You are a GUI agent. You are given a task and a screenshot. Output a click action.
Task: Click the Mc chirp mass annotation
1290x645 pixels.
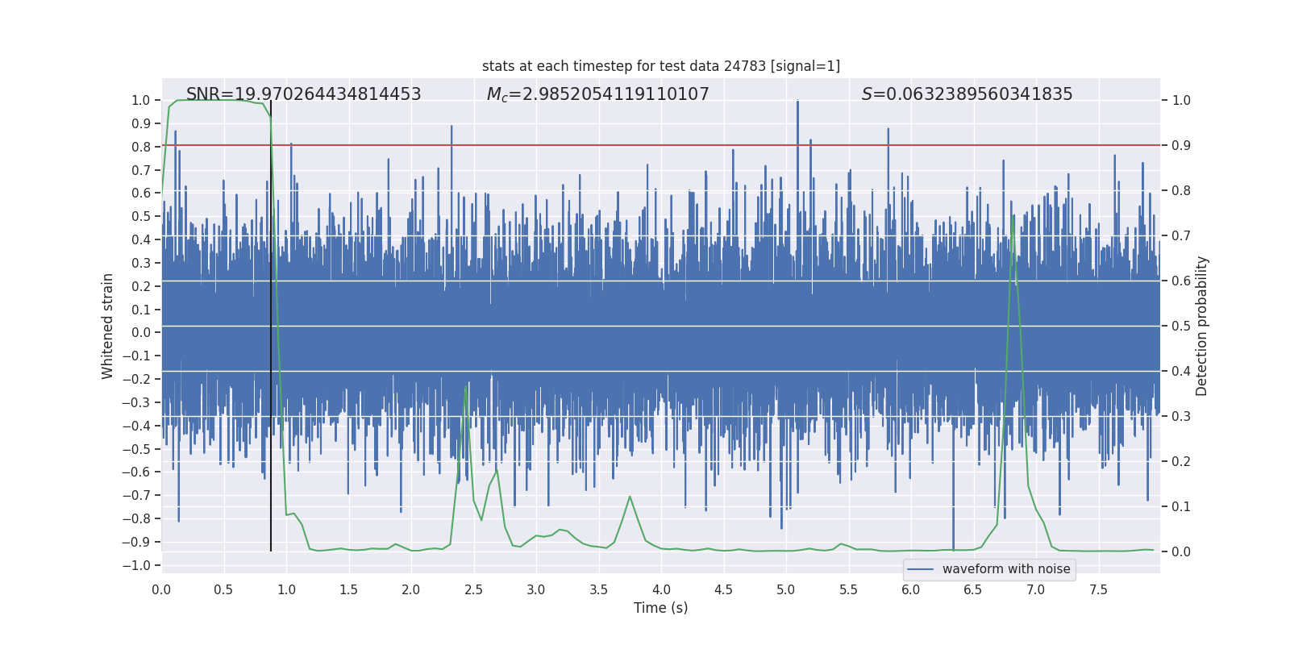(x=597, y=94)
